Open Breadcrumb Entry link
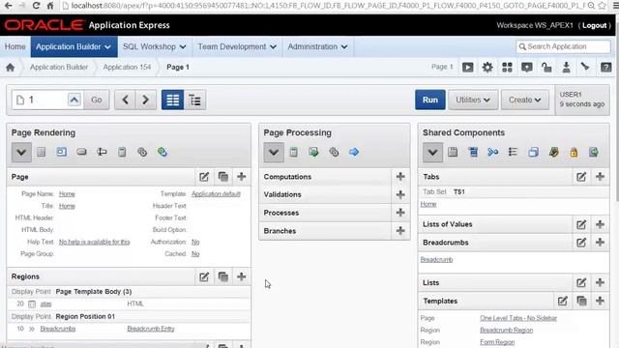This screenshot has height=348, width=619. (x=151, y=329)
